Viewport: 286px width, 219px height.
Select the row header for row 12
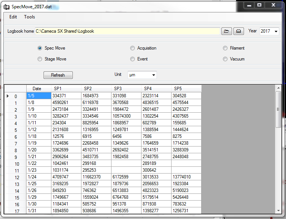[x=15, y=177]
